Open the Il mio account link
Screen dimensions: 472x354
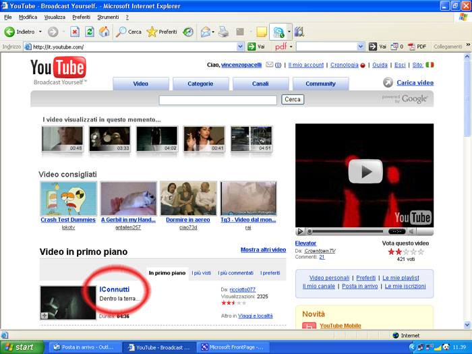(306, 65)
